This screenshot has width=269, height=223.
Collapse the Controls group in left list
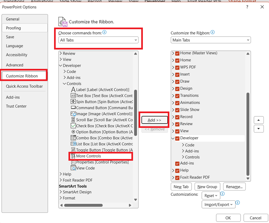click(x=64, y=84)
